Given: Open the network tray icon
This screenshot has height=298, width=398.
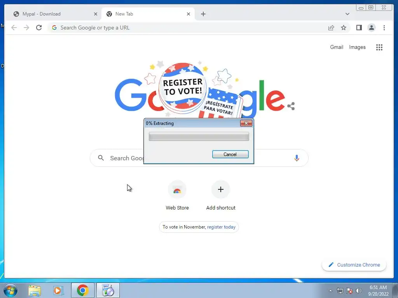Looking at the screenshot, I should coord(340,291).
